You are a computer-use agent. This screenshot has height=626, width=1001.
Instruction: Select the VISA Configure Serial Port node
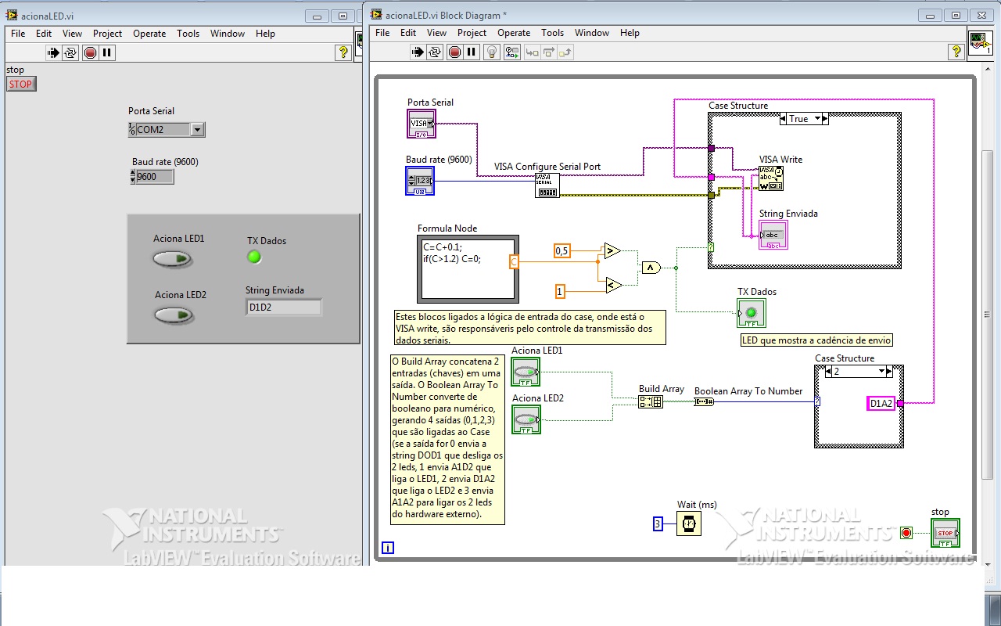tap(547, 185)
